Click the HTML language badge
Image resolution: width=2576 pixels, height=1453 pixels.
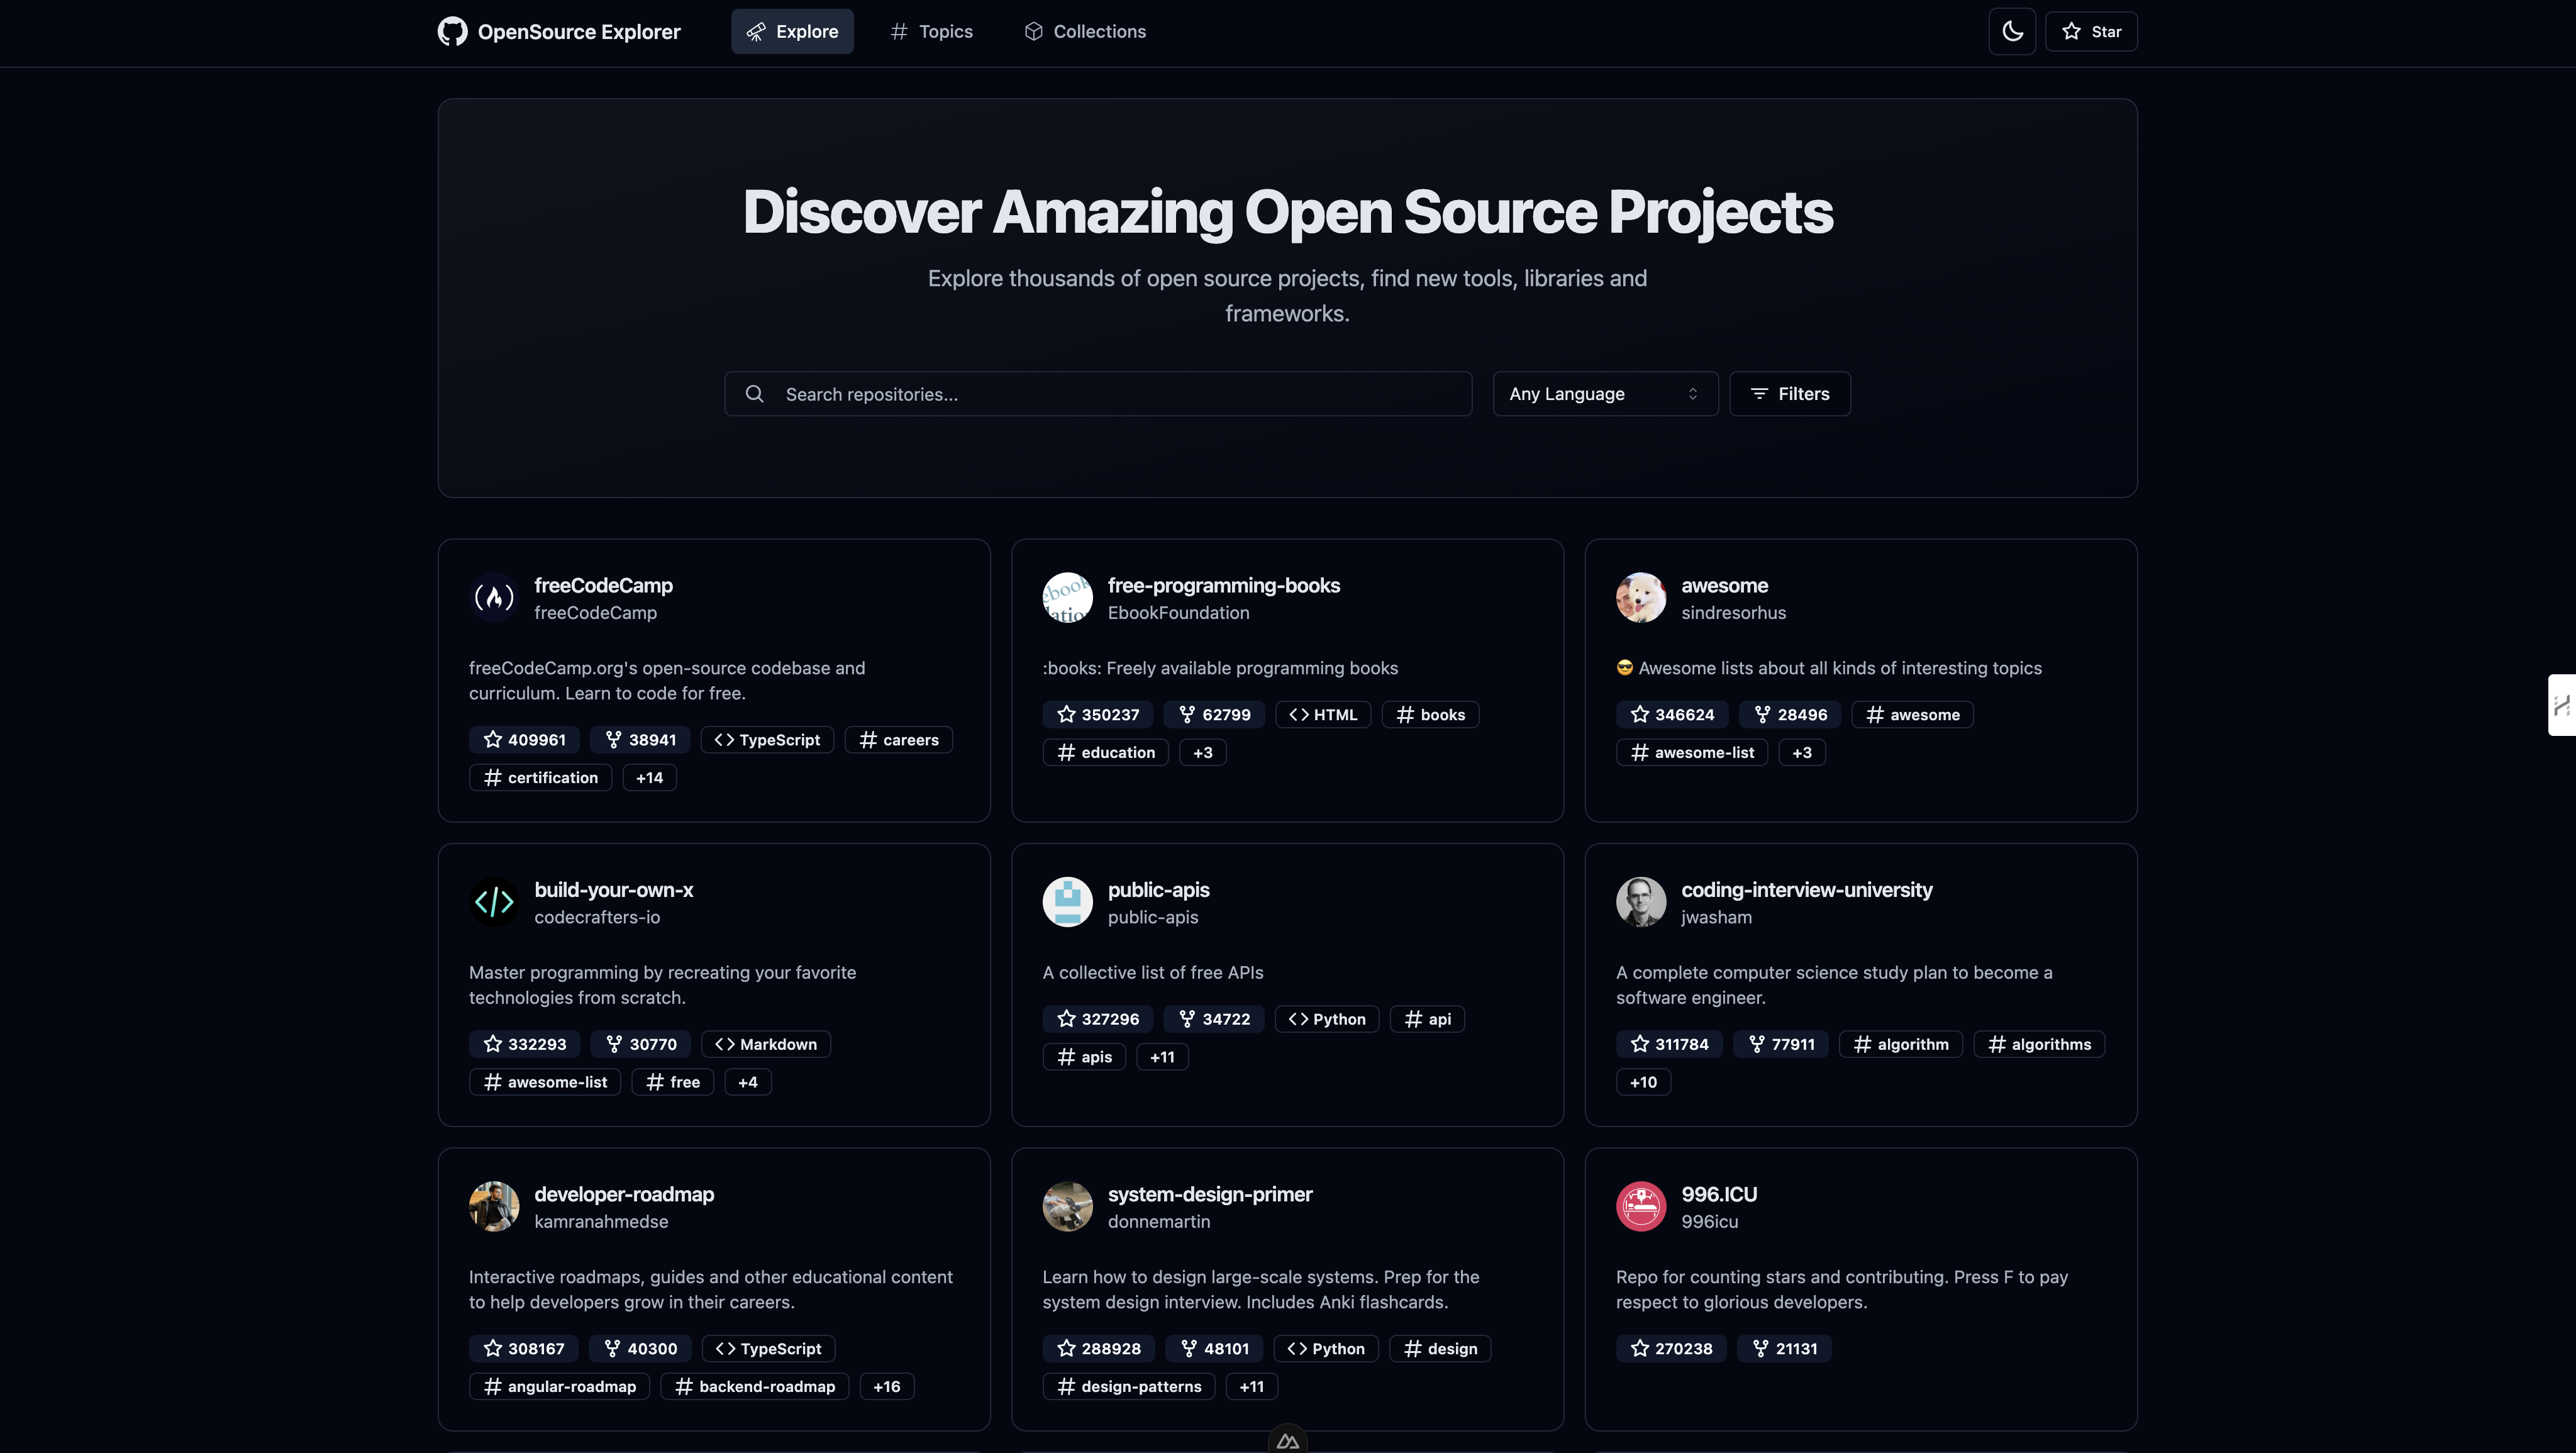pos(1323,715)
